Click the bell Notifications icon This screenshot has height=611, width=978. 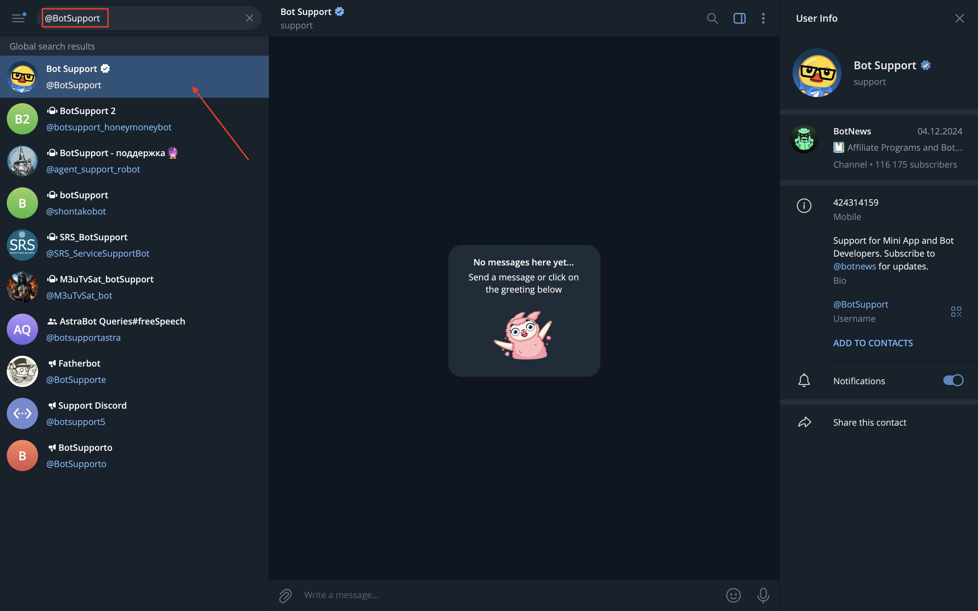804,380
